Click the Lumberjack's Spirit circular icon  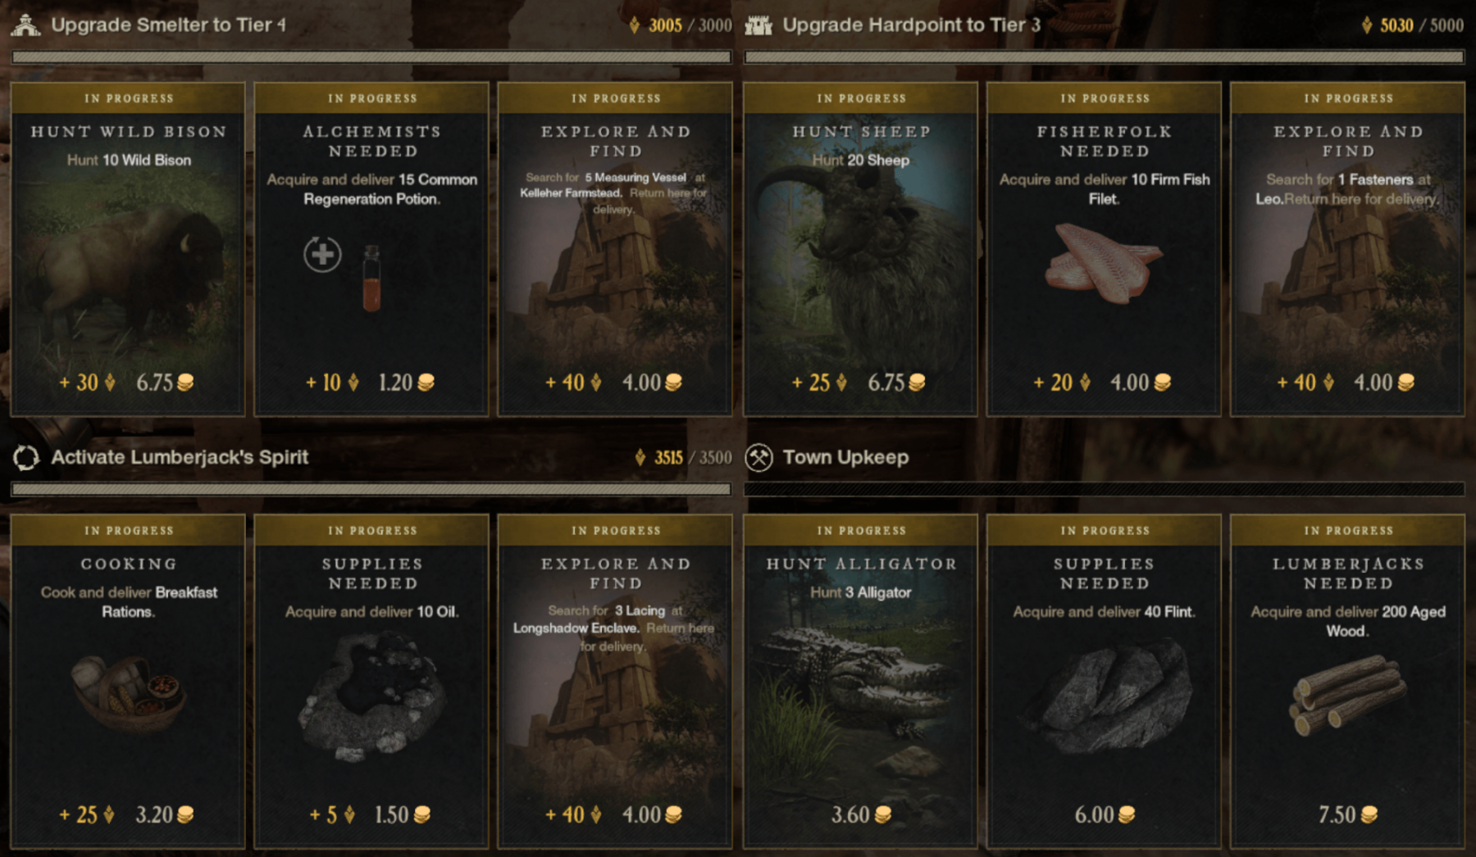click(26, 458)
